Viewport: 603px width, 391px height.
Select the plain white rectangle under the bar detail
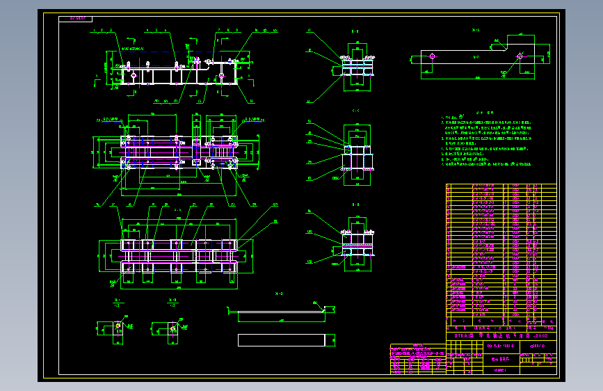pos(281,340)
